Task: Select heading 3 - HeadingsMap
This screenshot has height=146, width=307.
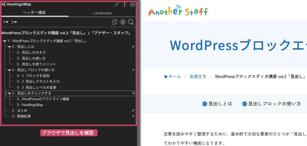Action: tap(30, 105)
